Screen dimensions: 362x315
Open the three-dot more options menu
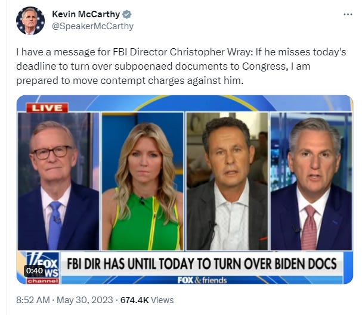click(x=348, y=14)
